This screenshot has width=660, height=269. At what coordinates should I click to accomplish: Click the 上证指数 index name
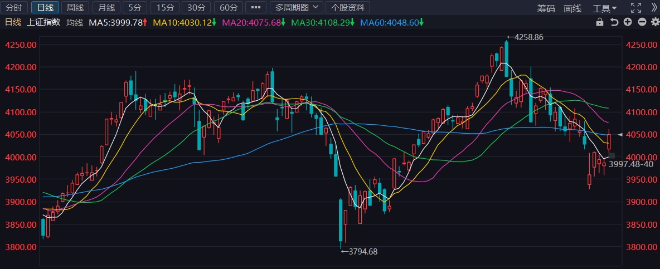tap(43, 23)
